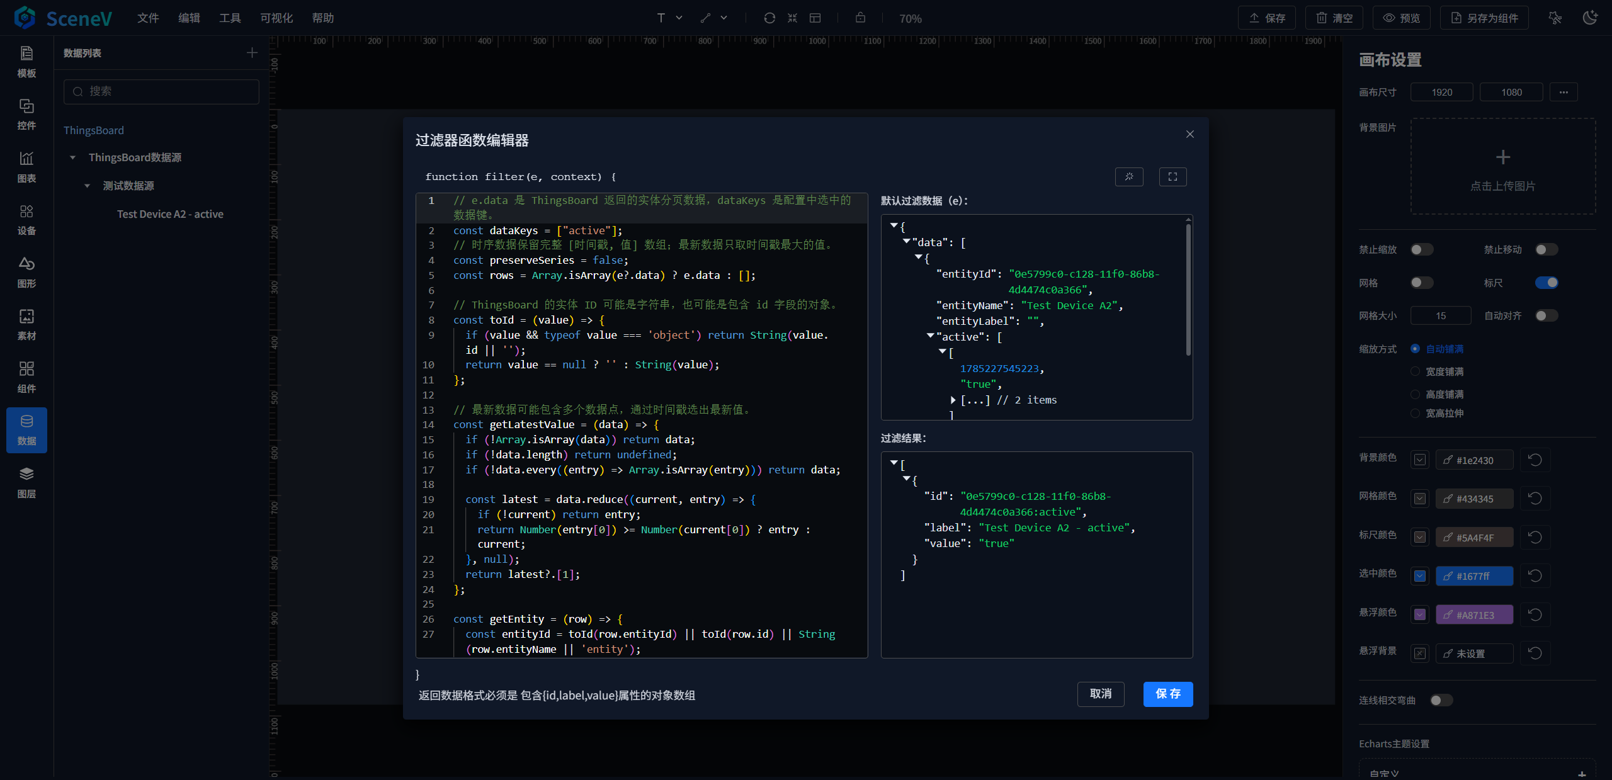
Task: Click the refresh icon in top toolbar
Action: click(769, 18)
